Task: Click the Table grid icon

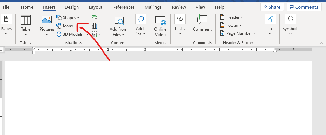Action: point(26,20)
